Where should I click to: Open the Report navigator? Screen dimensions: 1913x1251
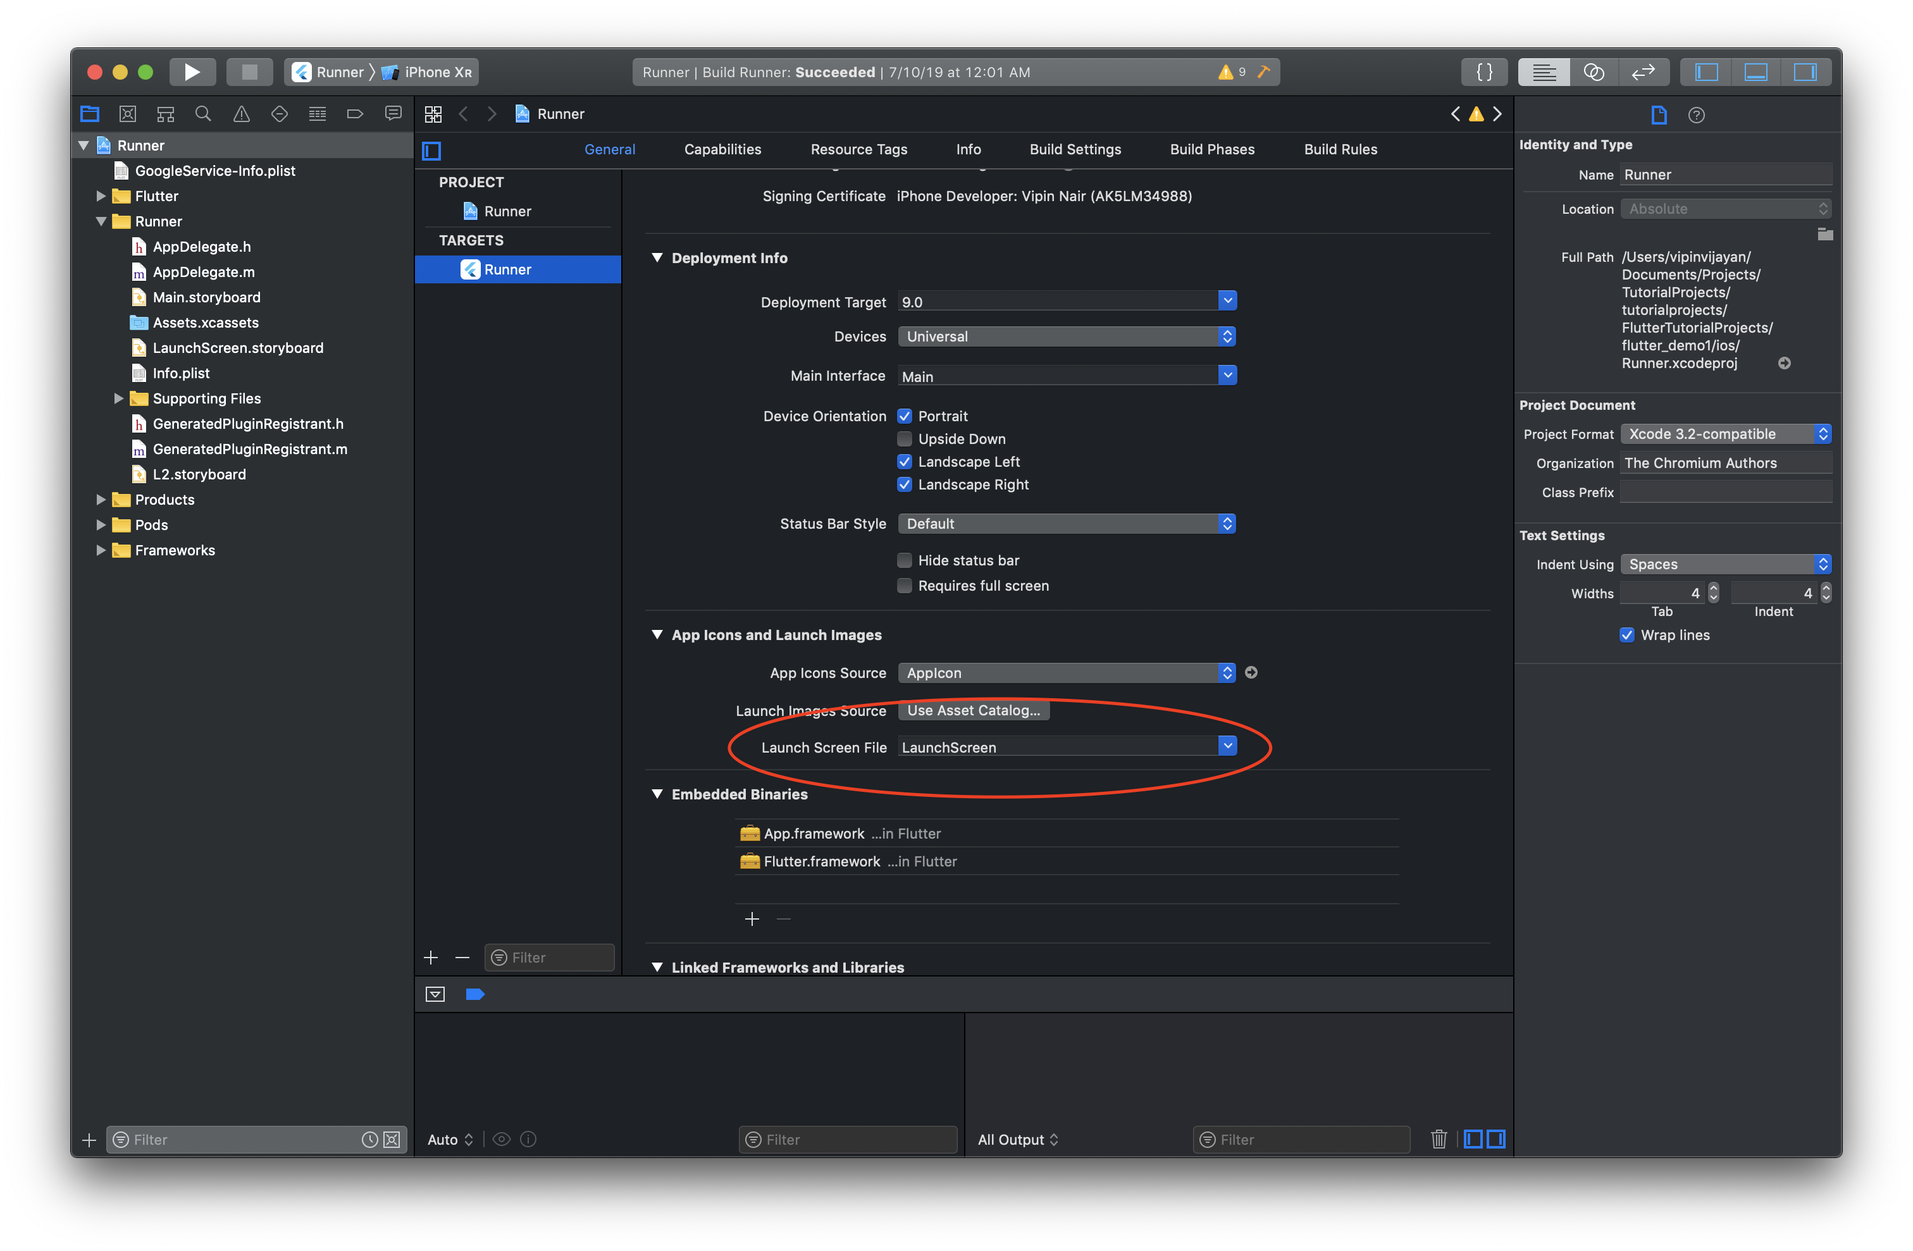393,114
